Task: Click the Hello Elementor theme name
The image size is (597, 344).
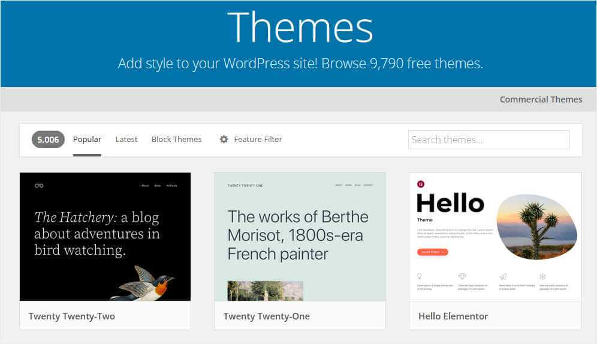Action: (453, 316)
